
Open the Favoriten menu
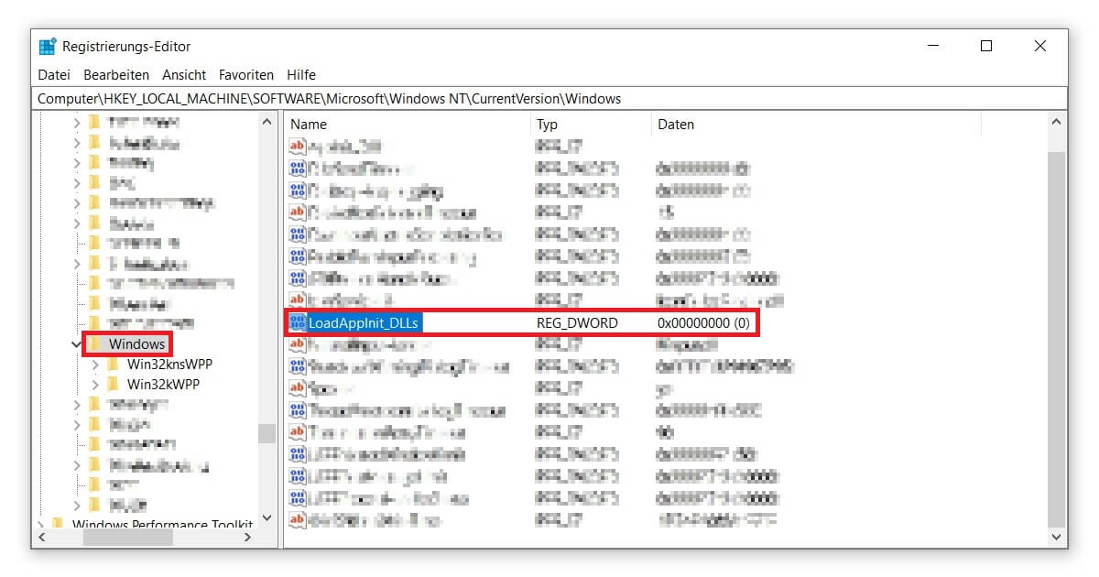246,75
